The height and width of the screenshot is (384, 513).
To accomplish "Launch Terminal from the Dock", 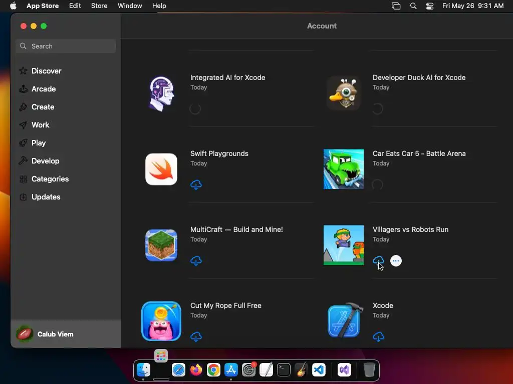I will (x=284, y=369).
